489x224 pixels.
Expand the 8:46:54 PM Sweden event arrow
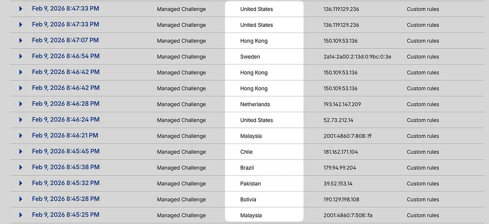(x=21, y=56)
